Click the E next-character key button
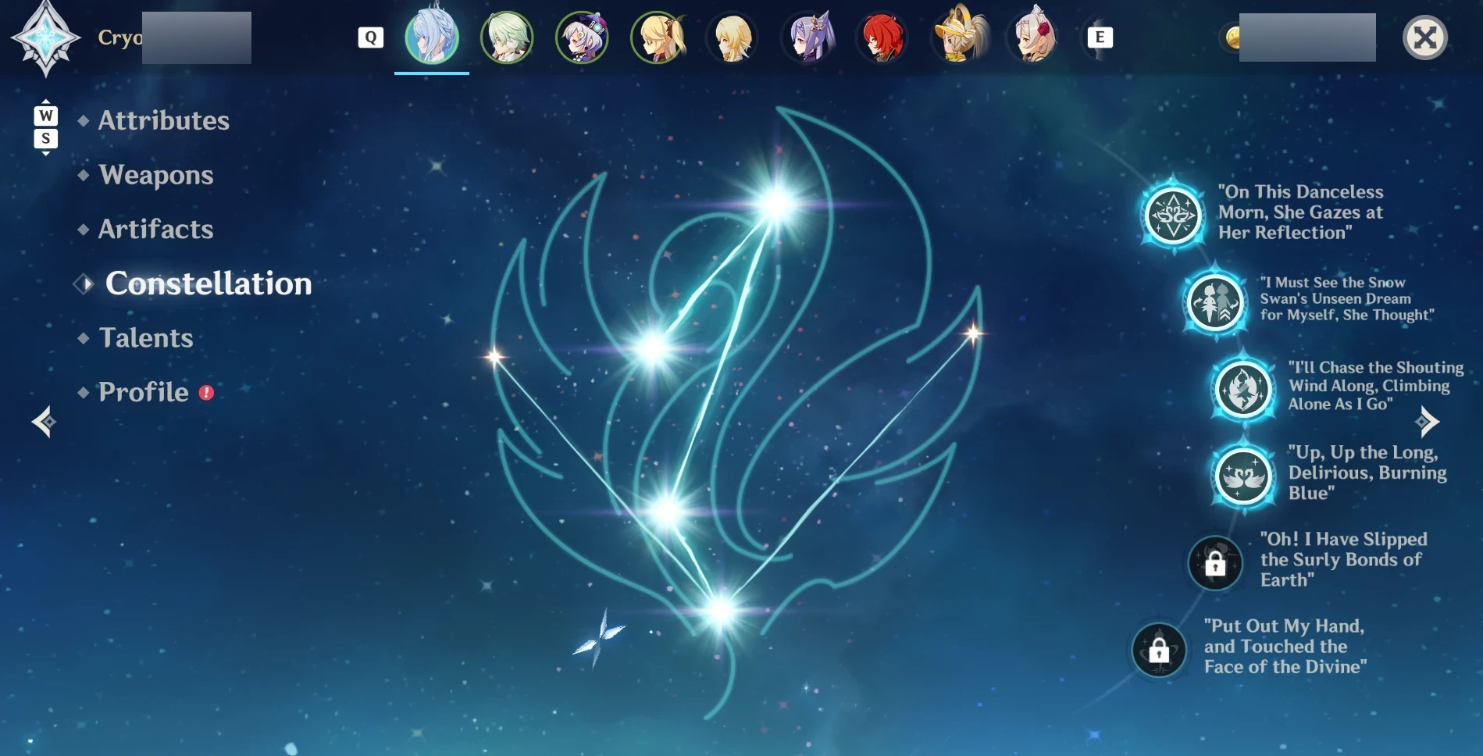Screen dimensions: 1483x756 pos(1100,37)
